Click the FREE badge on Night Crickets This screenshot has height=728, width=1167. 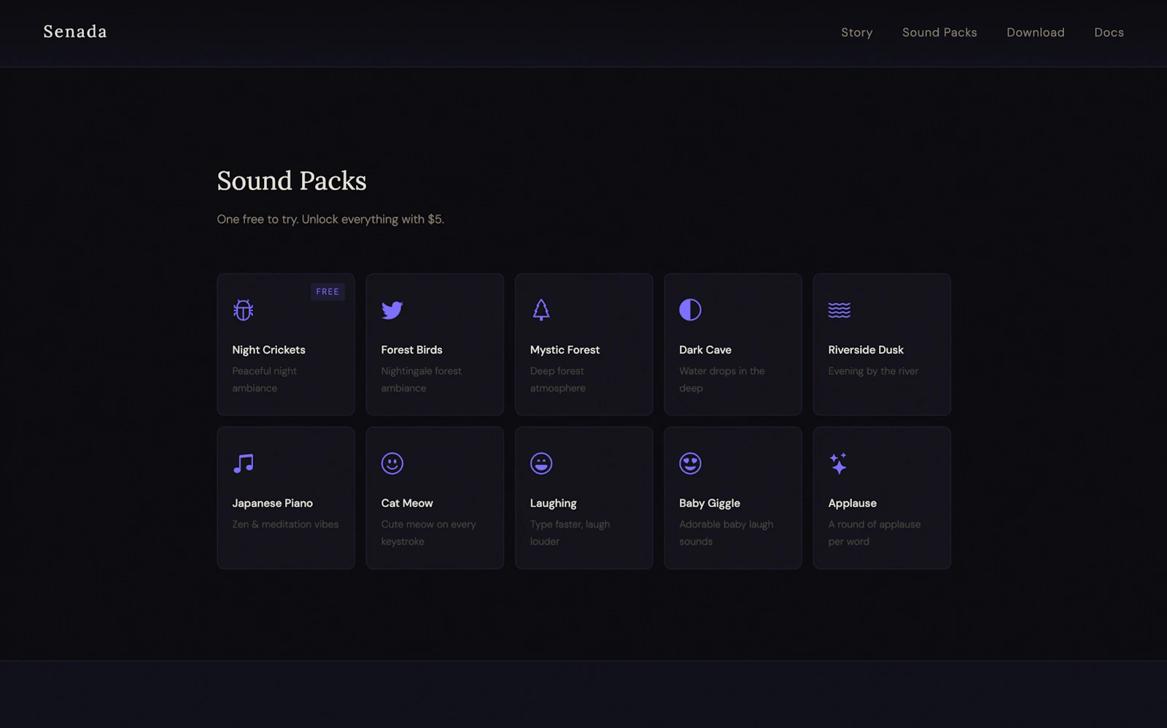point(327,291)
